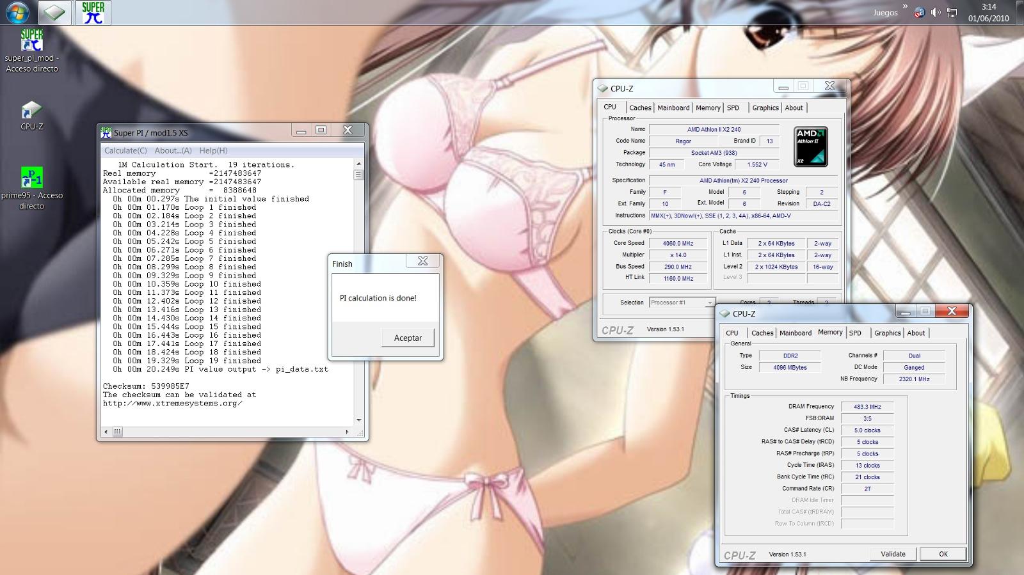The width and height of the screenshot is (1024, 575).
Task: Open the Calculate(C) menu in Super PI
Action: tap(125, 150)
